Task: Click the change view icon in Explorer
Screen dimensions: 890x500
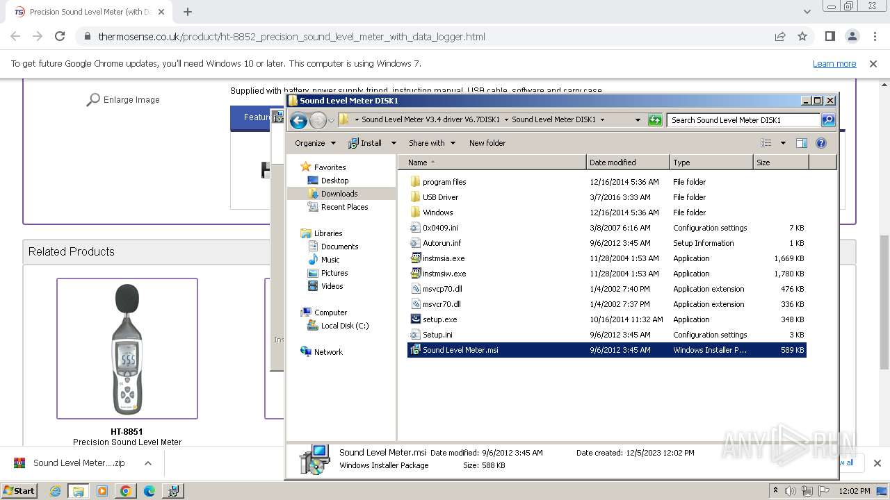Action: click(x=766, y=143)
